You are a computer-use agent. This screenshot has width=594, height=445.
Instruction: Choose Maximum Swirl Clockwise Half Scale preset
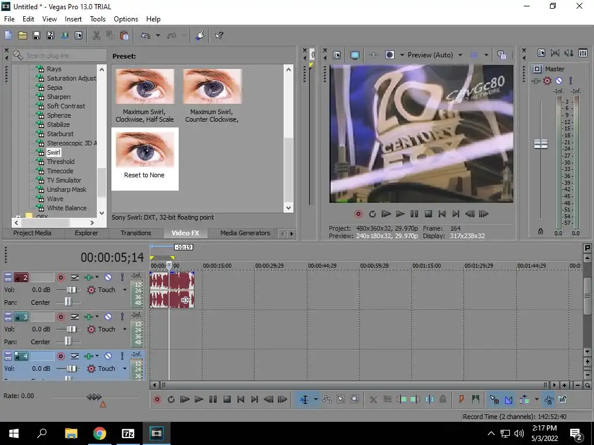point(144,96)
